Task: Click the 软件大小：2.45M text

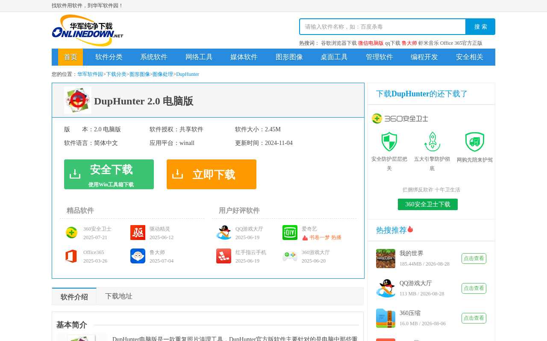Action: (x=258, y=130)
